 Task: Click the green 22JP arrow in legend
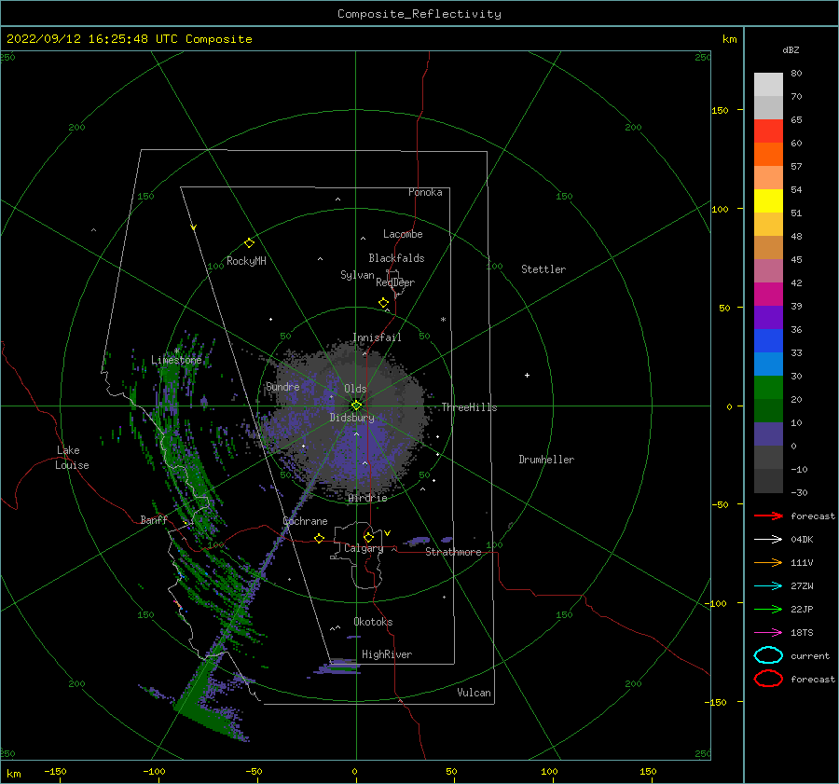coord(768,609)
